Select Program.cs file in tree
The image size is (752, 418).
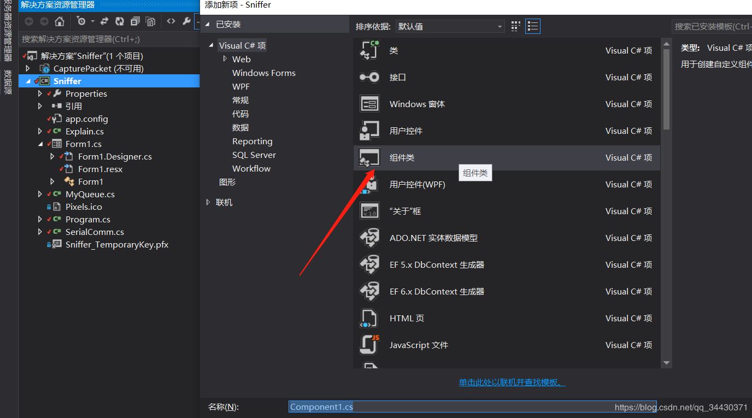click(88, 219)
